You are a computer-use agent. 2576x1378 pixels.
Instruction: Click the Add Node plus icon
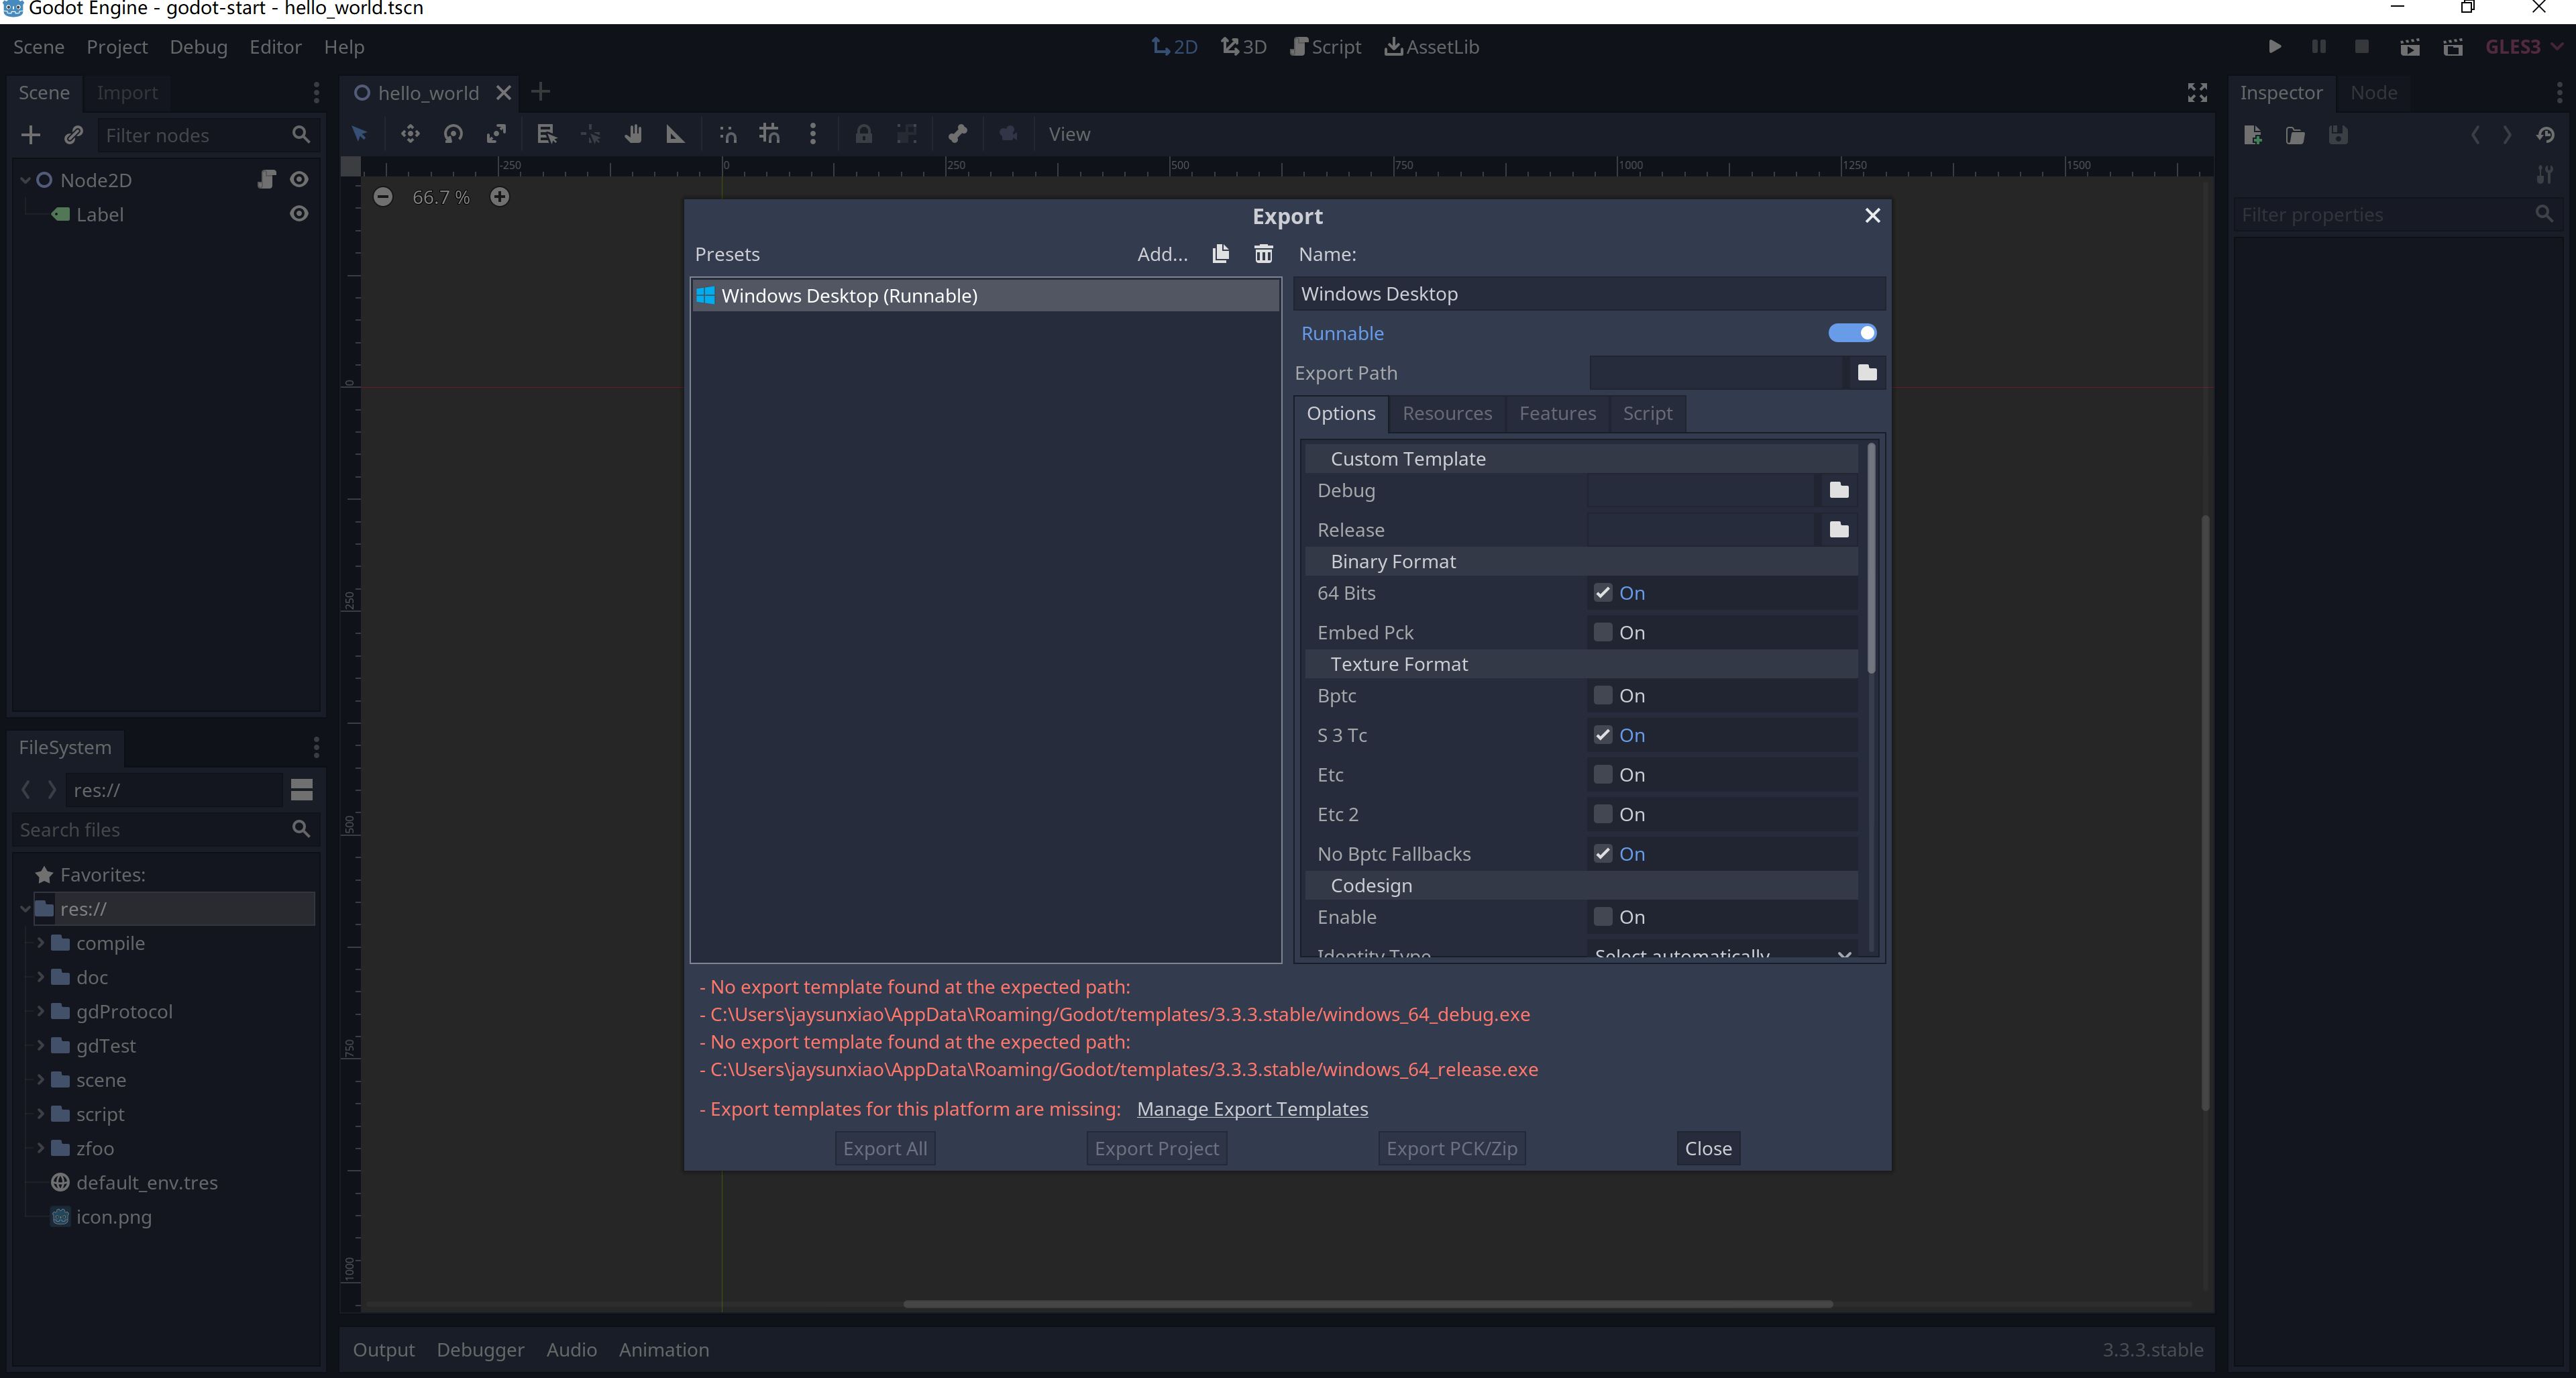click(31, 135)
